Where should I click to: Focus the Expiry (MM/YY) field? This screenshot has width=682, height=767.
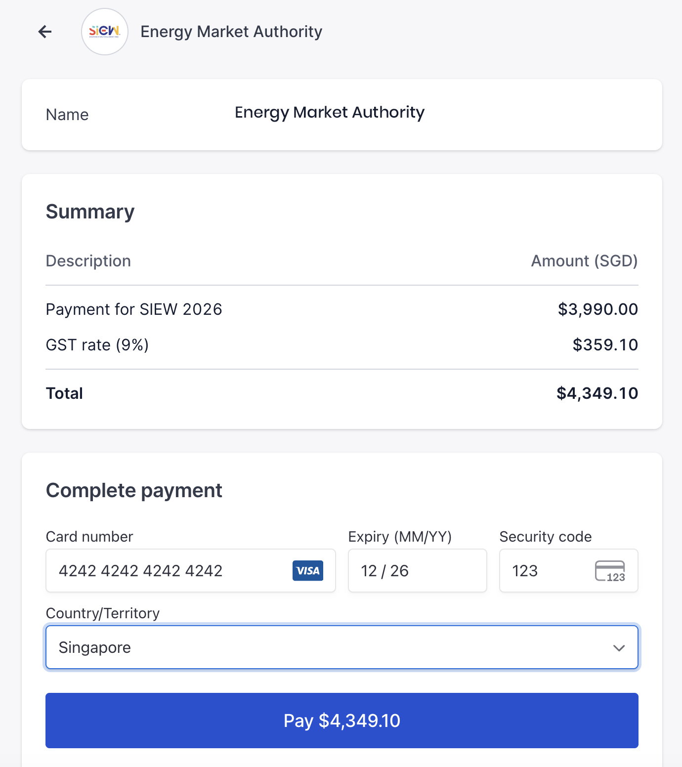pos(418,571)
